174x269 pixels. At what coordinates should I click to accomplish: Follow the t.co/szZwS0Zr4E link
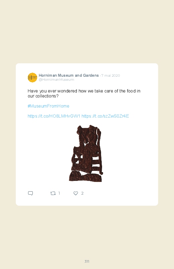(105, 116)
